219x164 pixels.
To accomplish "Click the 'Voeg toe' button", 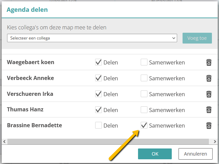I will tap(197, 38).
